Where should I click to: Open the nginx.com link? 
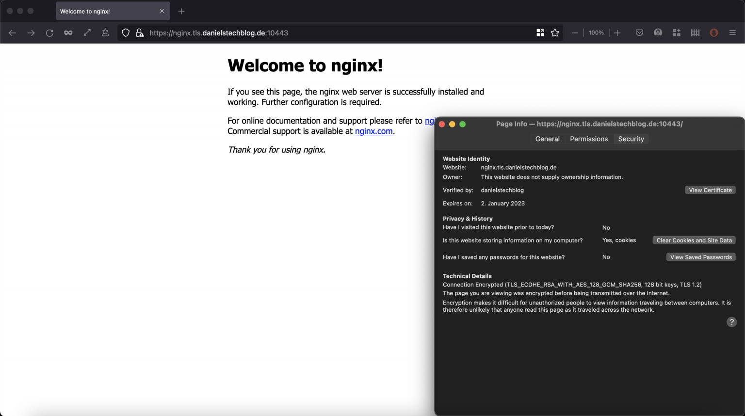pyautogui.click(x=373, y=131)
